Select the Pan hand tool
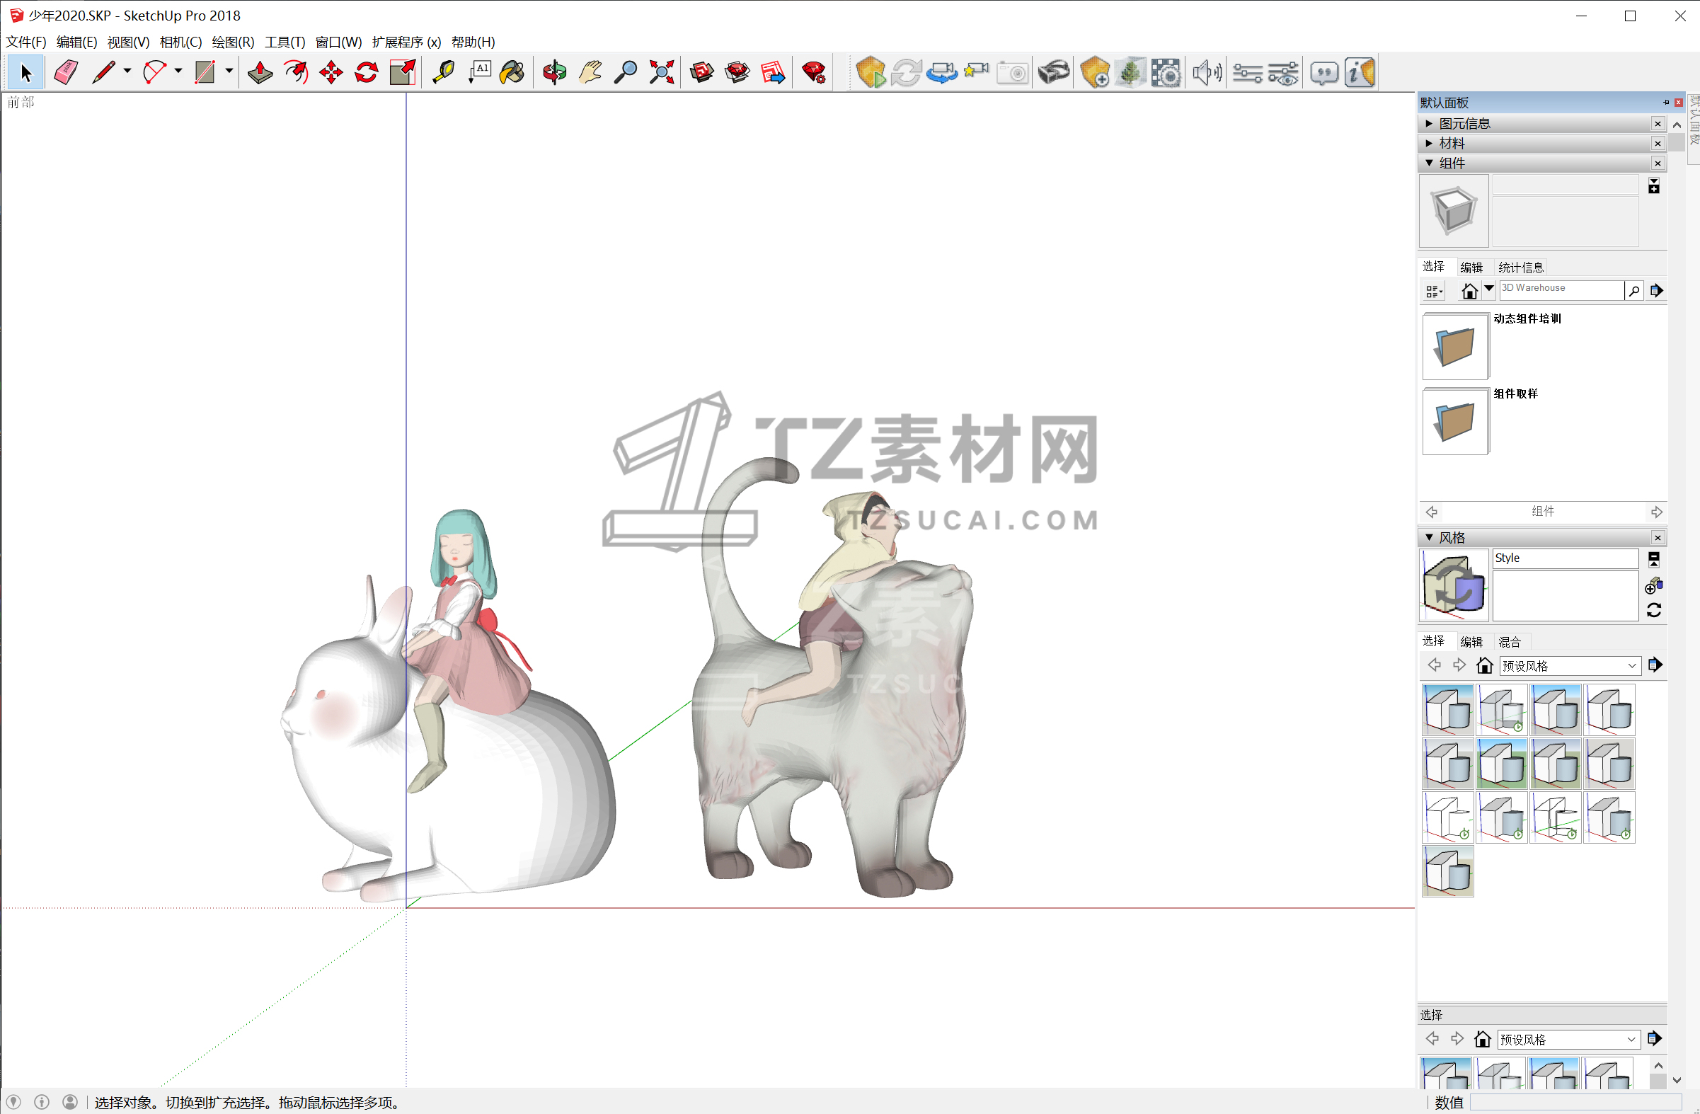The width and height of the screenshot is (1700, 1114). [x=590, y=73]
